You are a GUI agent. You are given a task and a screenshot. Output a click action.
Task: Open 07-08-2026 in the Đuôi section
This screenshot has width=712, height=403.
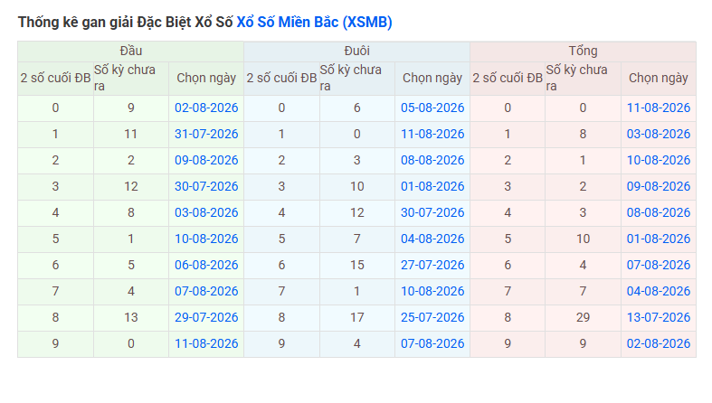click(x=432, y=343)
